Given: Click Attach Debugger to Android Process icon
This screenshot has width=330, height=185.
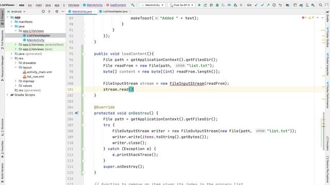Looking at the screenshot, I should pos(235,5).
